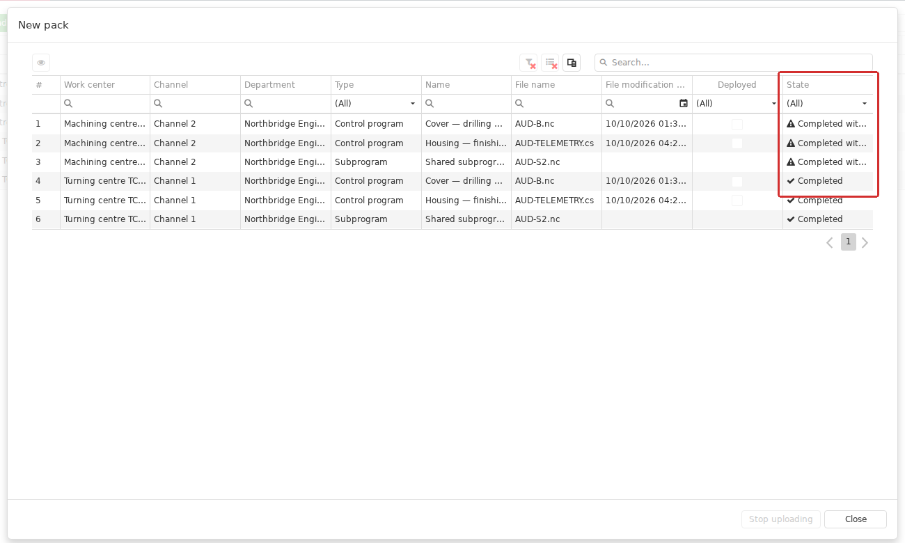This screenshot has height=543, width=905.
Task: Click the Work center filter input
Action: tap(105, 104)
